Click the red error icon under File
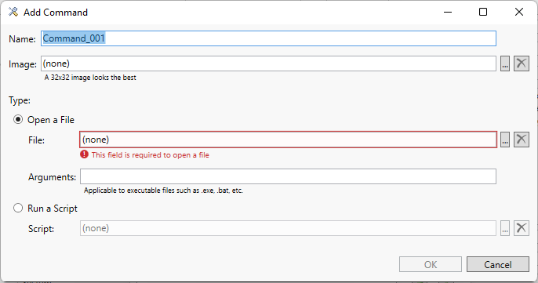This screenshot has width=538, height=283. tap(84, 154)
